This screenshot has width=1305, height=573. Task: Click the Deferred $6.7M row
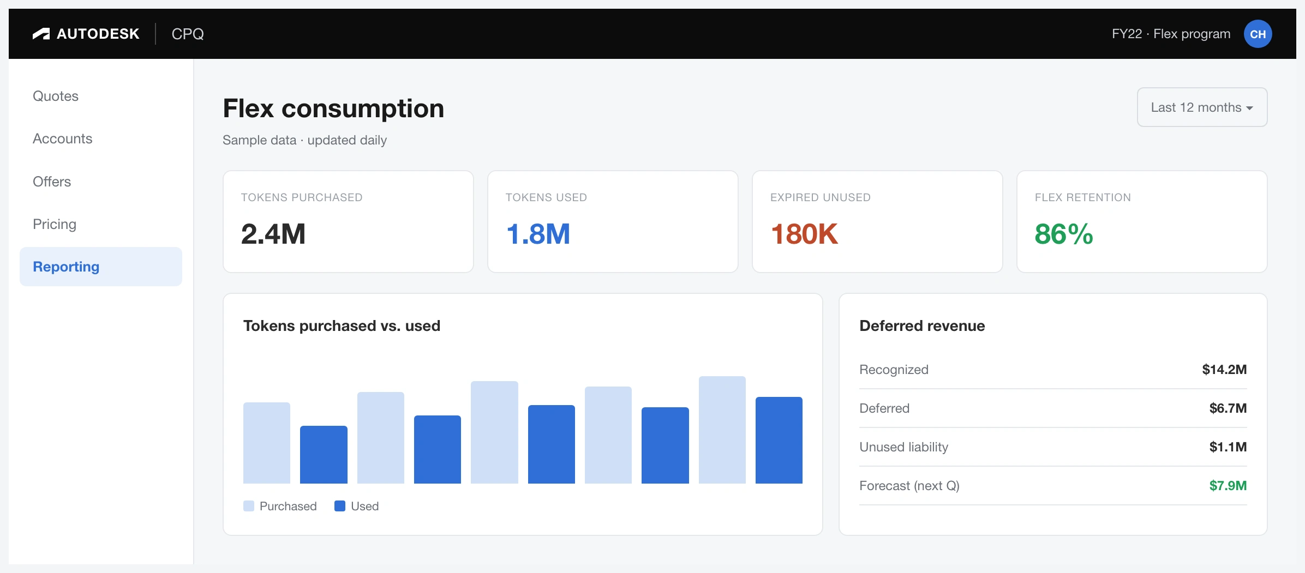pyautogui.click(x=1053, y=408)
